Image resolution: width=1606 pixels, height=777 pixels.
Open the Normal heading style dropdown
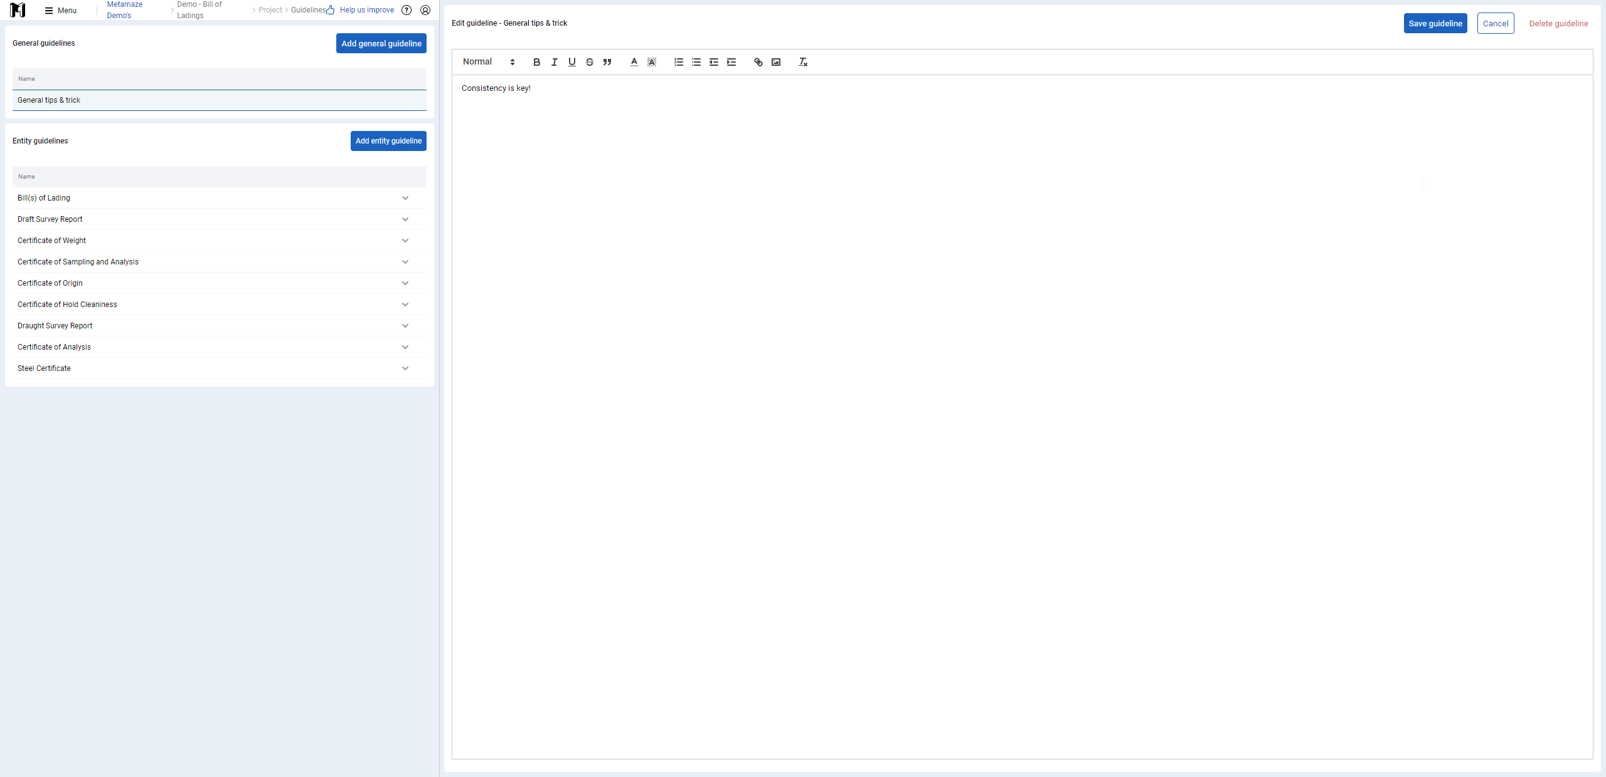[489, 62]
